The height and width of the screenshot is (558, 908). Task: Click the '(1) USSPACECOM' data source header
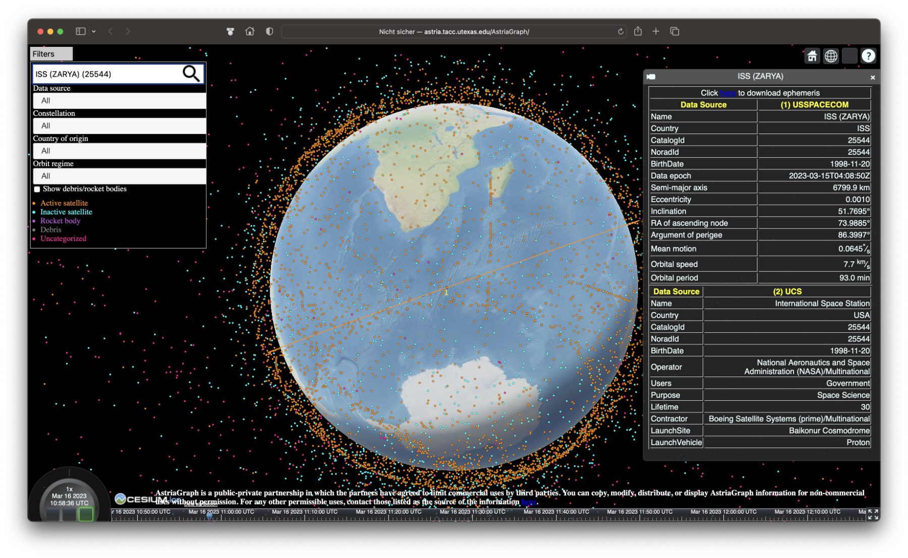click(814, 104)
